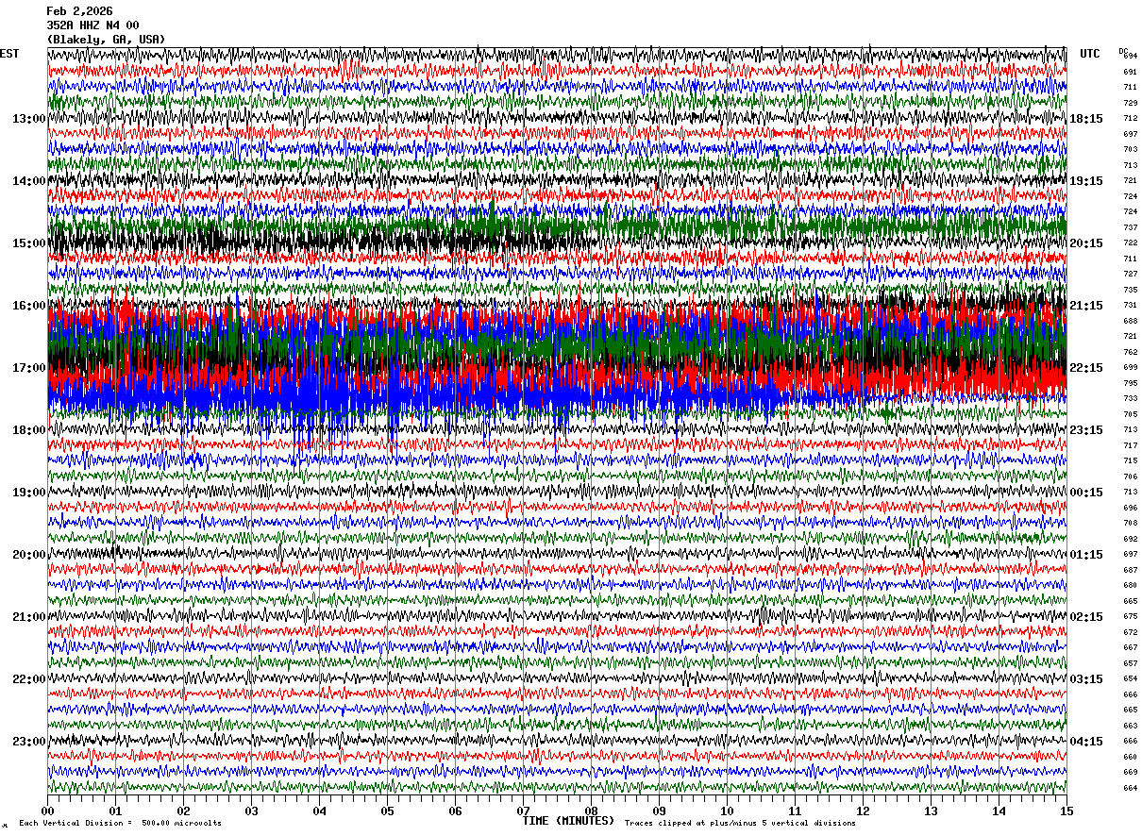Select the 15:00 EST time label

point(29,243)
